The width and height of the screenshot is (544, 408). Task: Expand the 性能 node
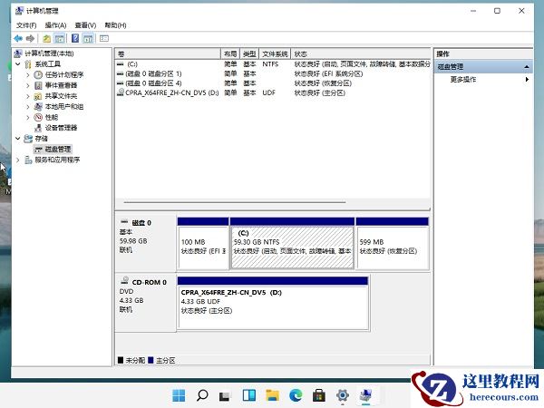click(28, 117)
